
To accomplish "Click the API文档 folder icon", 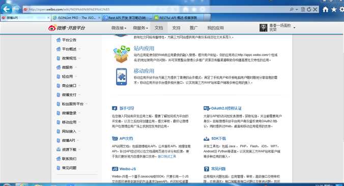I will point(114,138).
